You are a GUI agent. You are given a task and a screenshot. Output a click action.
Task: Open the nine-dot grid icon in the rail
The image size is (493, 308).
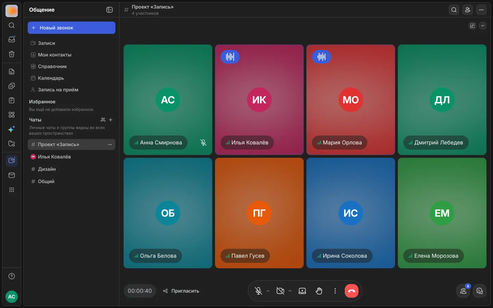click(12, 190)
